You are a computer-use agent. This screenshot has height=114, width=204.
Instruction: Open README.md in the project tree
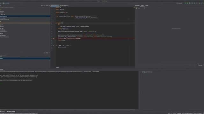[3, 30]
